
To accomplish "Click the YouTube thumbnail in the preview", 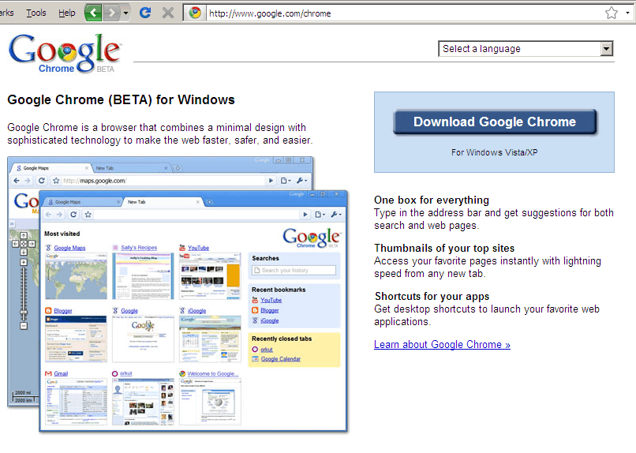I will point(210,276).
